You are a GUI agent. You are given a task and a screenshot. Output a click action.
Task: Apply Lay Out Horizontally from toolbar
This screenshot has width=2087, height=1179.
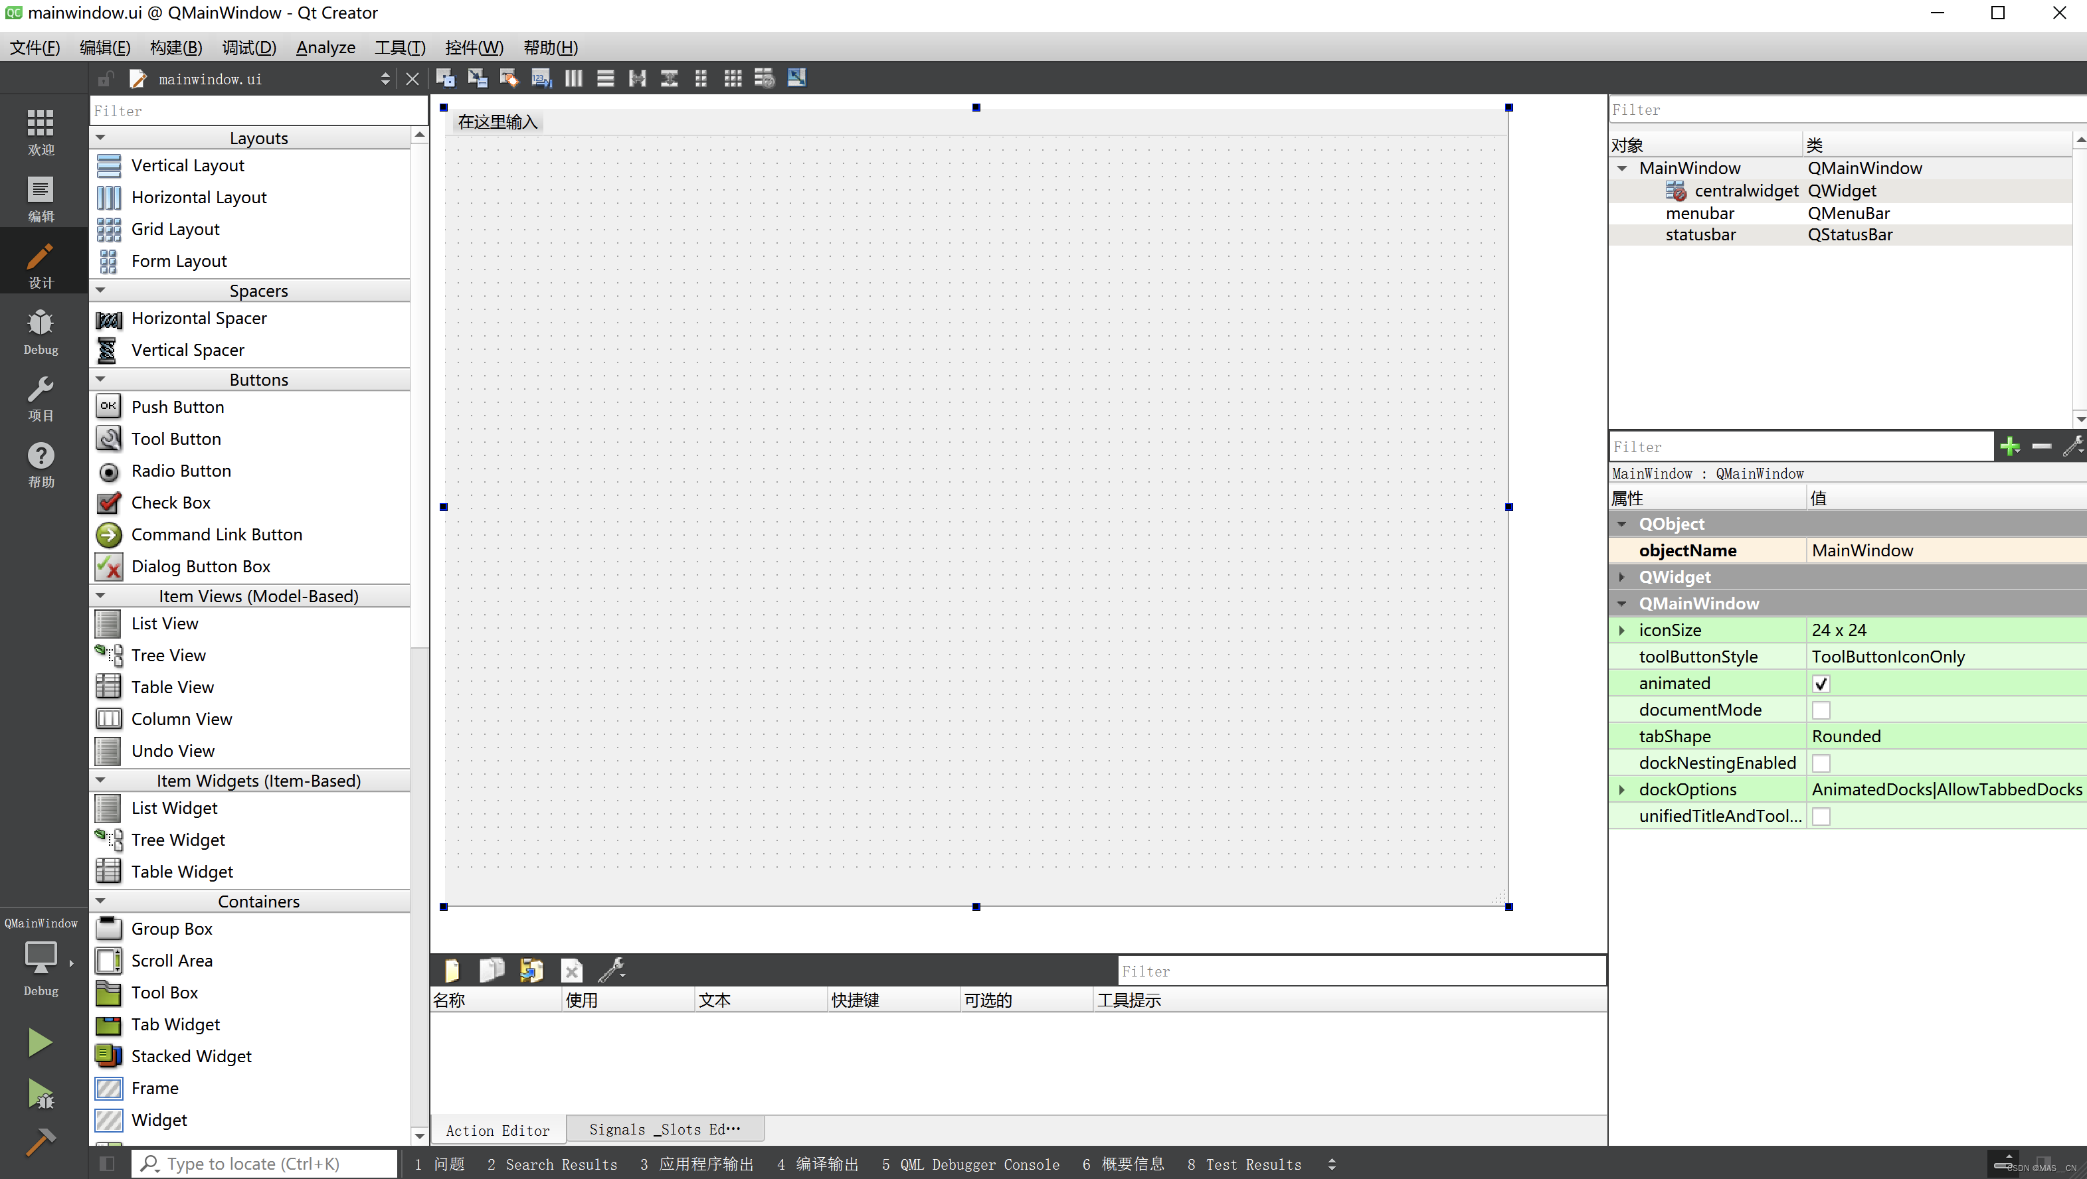point(574,78)
